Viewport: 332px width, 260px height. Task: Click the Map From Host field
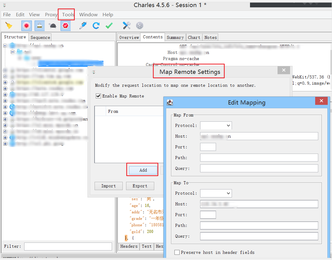pyautogui.click(x=259, y=136)
